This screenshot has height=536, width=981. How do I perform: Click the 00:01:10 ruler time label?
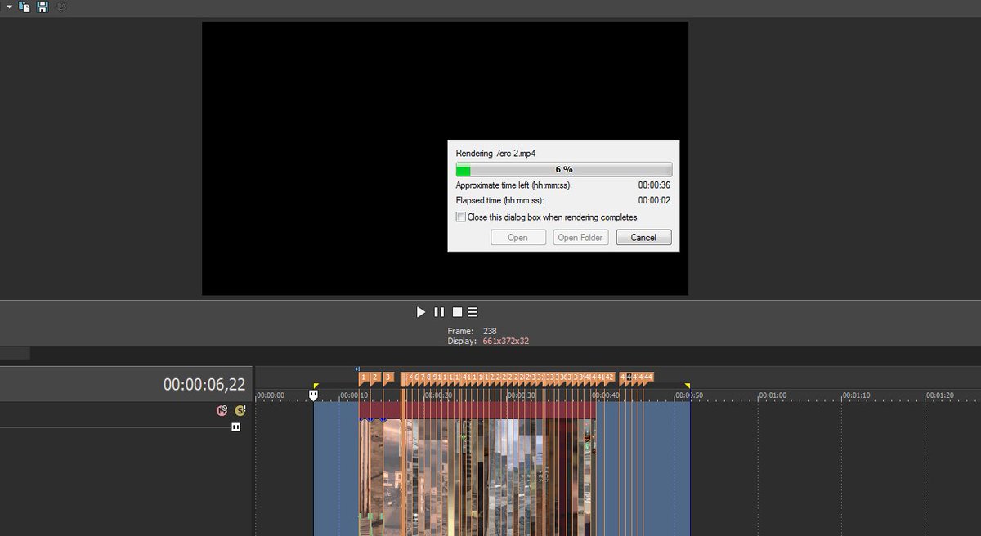856,395
